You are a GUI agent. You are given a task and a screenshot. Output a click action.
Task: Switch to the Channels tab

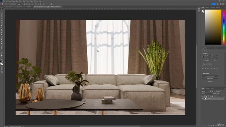pos(208,88)
